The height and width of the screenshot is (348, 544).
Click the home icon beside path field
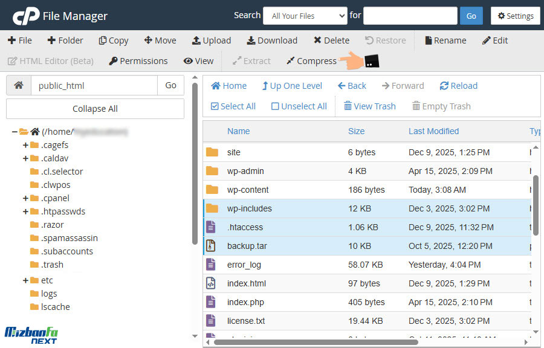point(19,86)
